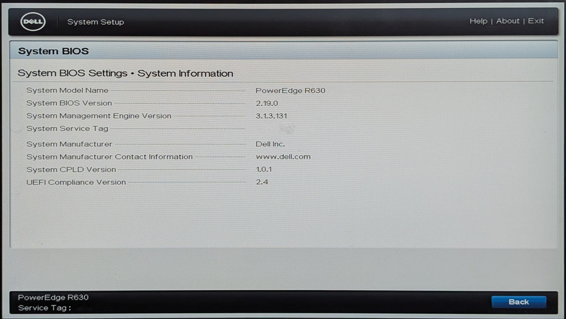Open the About link

point(508,21)
